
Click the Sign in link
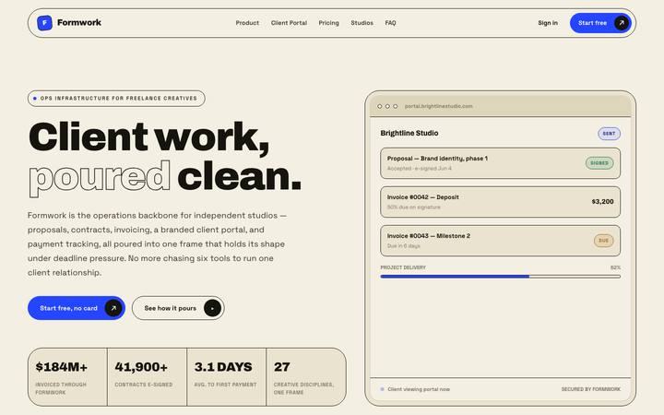(x=548, y=23)
